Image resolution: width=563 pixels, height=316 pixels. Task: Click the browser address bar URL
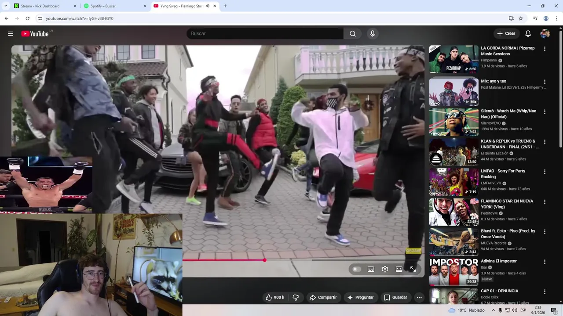coord(80,18)
